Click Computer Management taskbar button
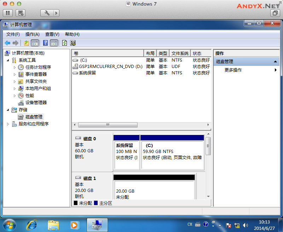 point(97,225)
